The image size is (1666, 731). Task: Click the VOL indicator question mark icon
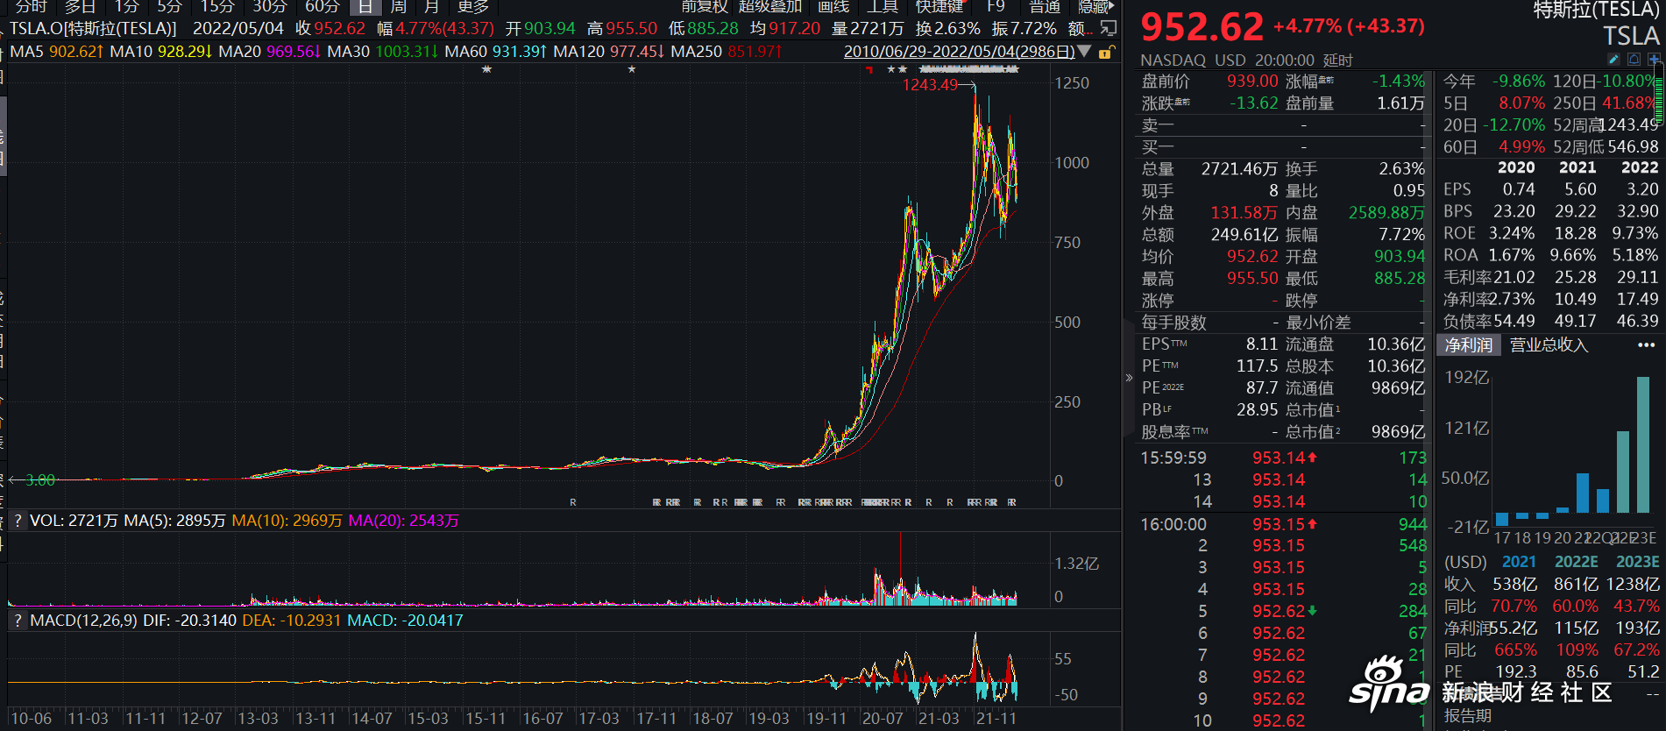(18, 521)
